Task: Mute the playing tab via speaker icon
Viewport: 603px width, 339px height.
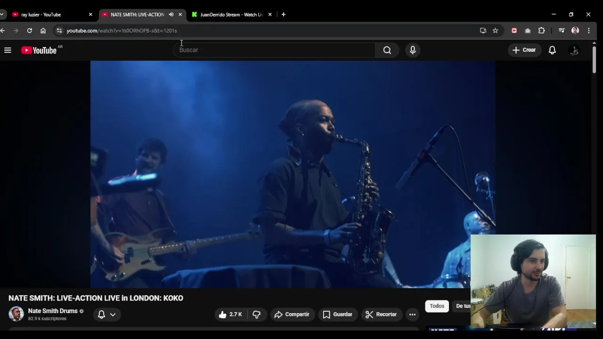Action: coord(171,15)
